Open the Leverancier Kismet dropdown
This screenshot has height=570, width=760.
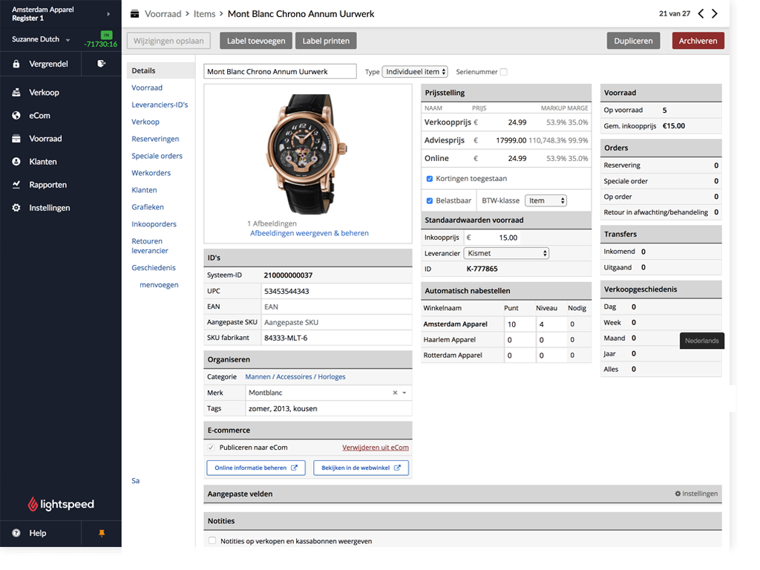tap(505, 253)
